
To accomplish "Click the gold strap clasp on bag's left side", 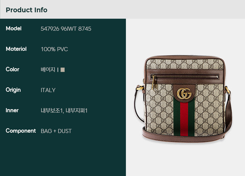I will [140, 88].
